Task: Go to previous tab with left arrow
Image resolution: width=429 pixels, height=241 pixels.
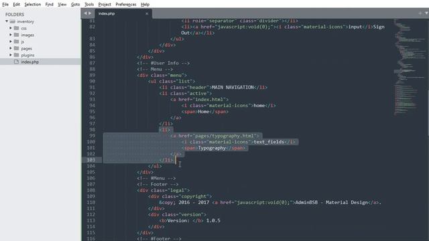Action: coord(85,13)
